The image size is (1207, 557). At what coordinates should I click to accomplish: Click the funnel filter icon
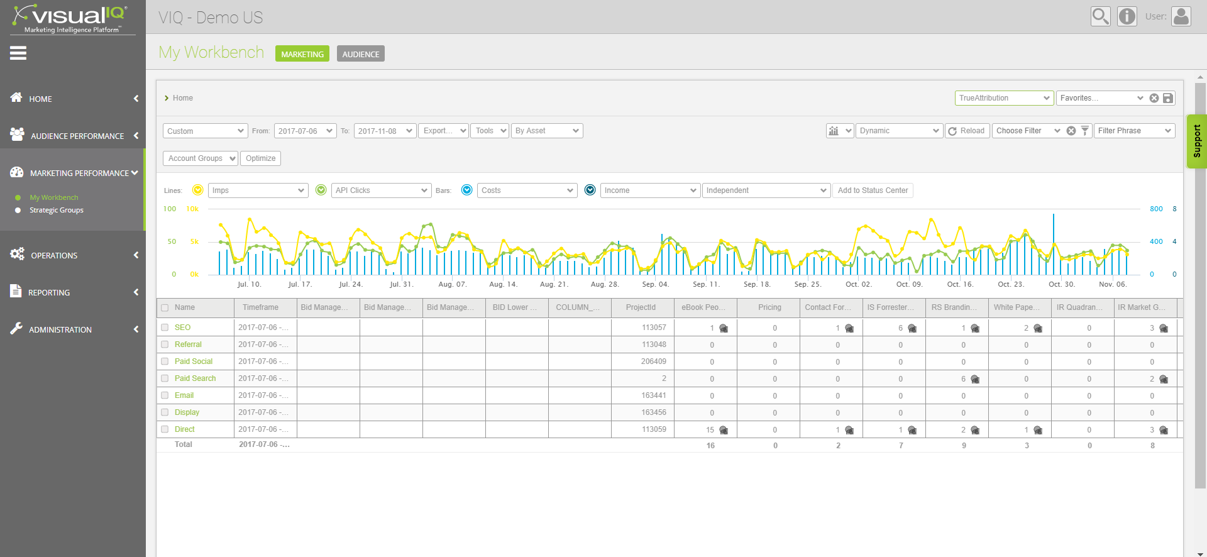coord(1085,131)
